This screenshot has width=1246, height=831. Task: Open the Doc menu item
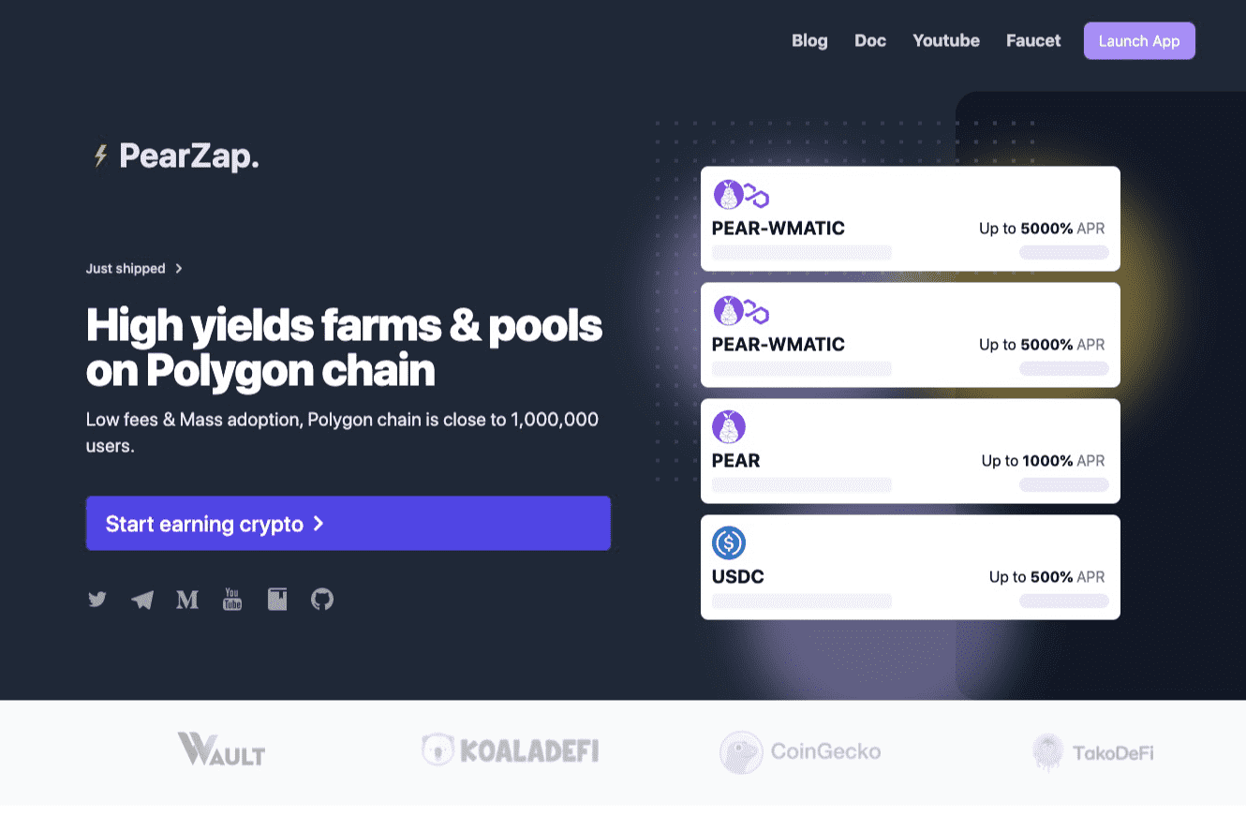click(870, 41)
